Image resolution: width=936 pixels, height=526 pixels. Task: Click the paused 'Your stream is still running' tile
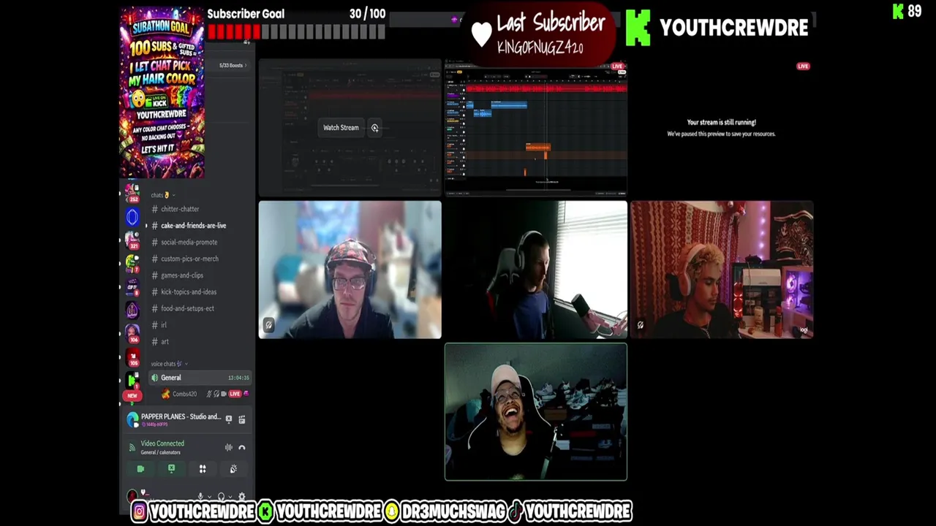click(x=721, y=129)
